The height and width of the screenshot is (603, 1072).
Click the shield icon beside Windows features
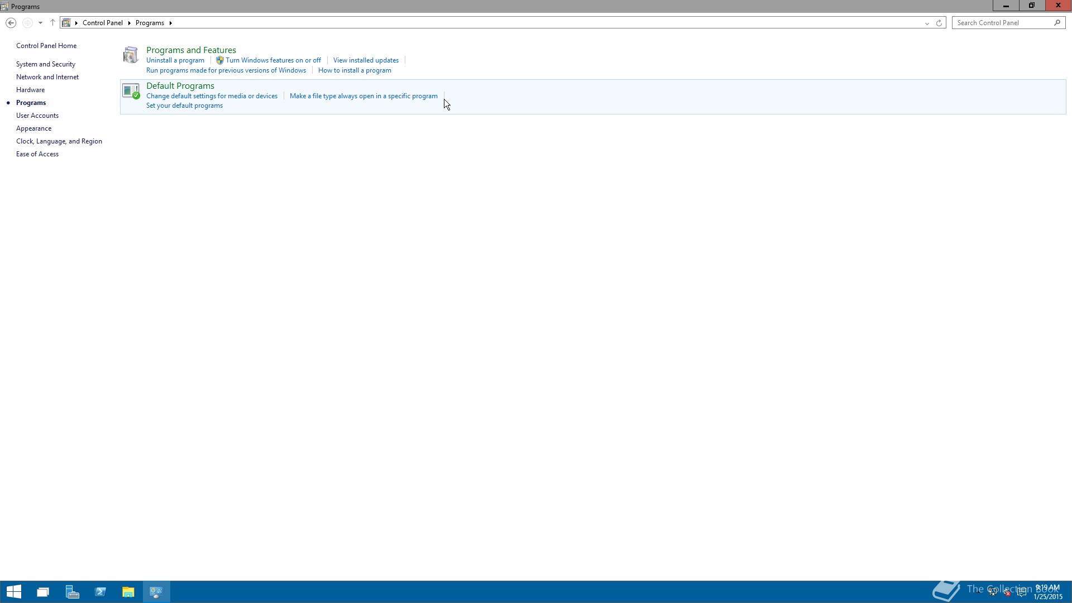tap(219, 60)
